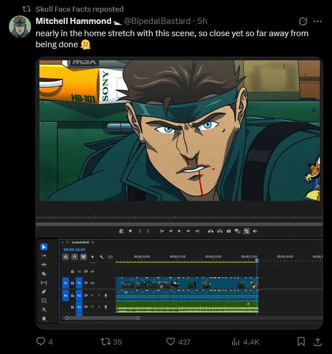
Task: Open Timeline Display Settings wrench
Action: [x=101, y=257]
